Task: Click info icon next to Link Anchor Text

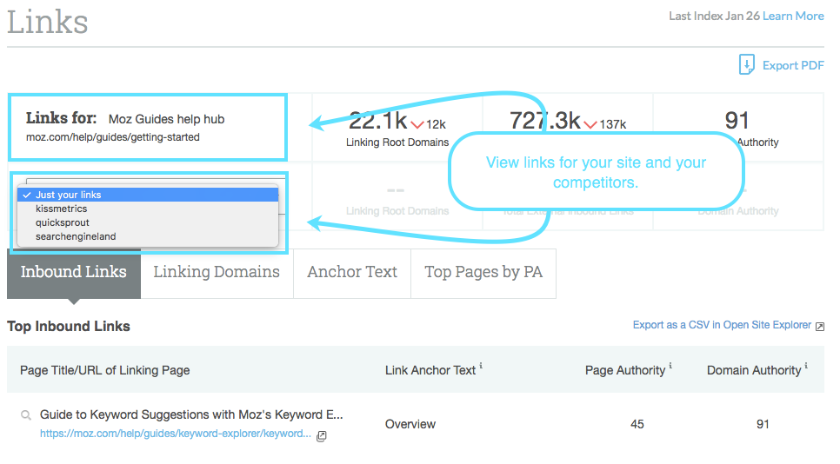Action: (481, 366)
